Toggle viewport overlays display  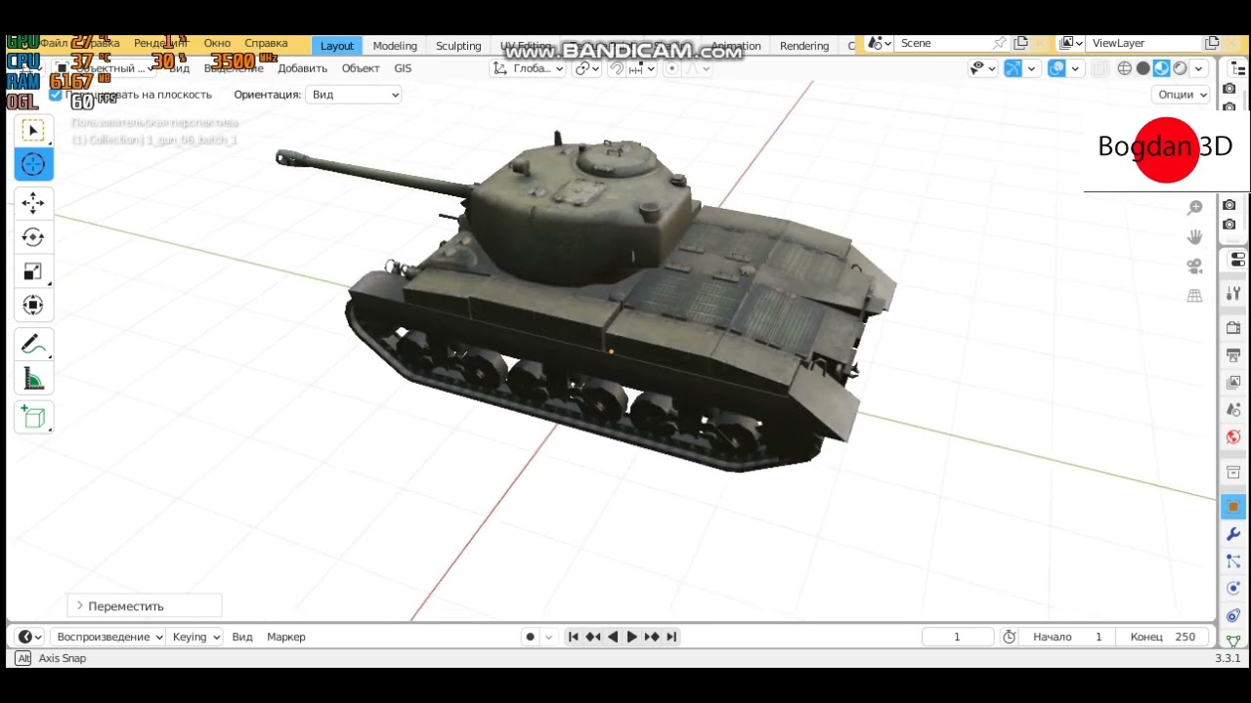1057,68
